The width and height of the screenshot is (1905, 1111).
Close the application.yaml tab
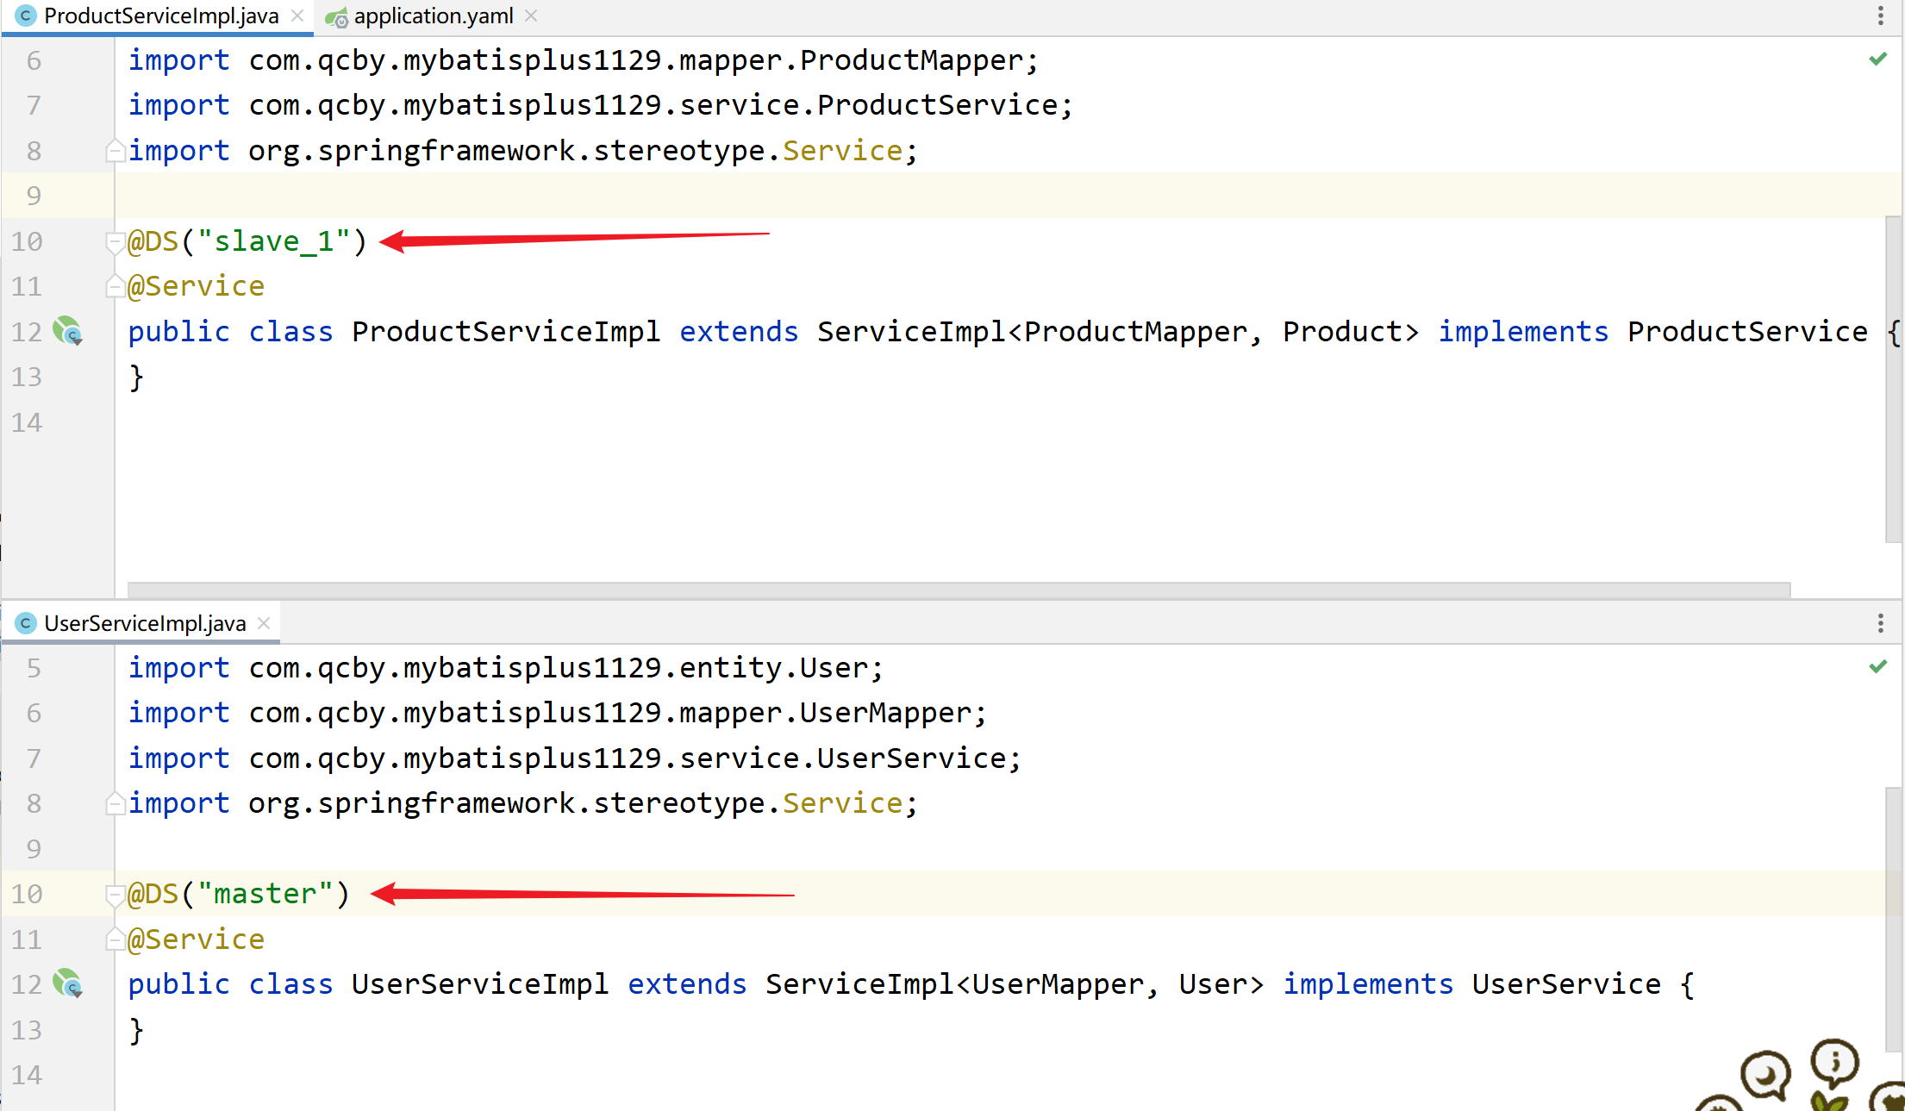click(531, 16)
